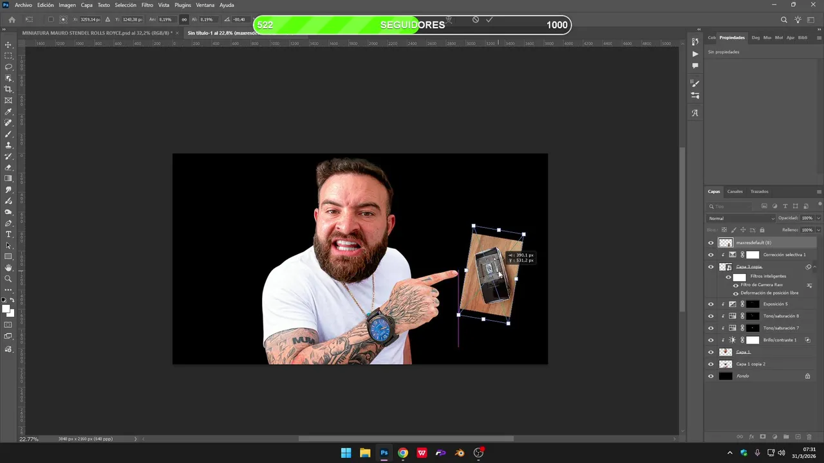Open the blend mode Normal dropdown
Screen dimensions: 824x463
pyautogui.click(x=741, y=219)
